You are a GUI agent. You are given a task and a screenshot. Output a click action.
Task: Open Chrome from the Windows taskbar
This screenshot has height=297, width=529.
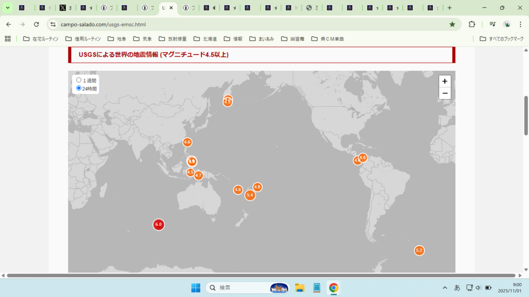333,288
